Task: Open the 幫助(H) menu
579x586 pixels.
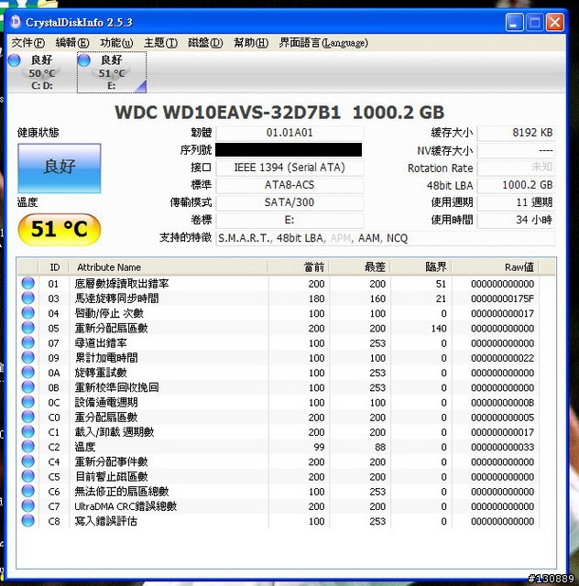Action: [x=251, y=43]
